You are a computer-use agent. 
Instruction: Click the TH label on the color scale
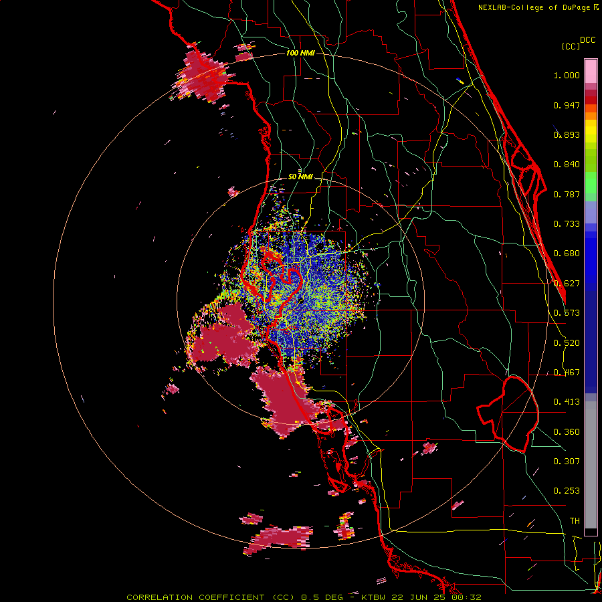(575, 521)
